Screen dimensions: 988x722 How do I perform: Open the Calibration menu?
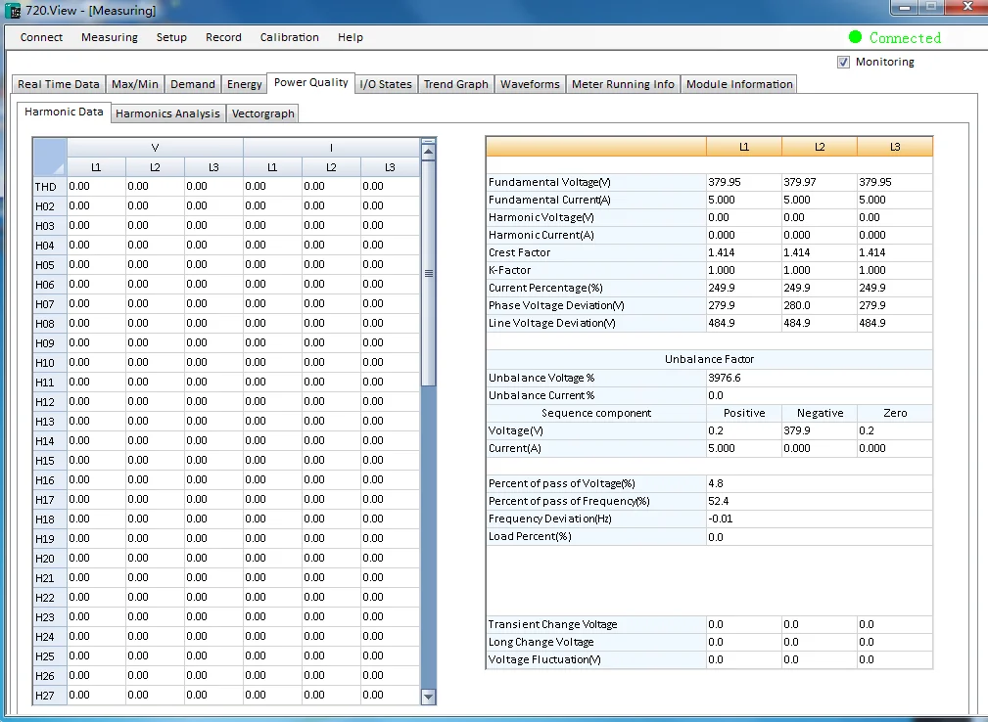tap(289, 37)
